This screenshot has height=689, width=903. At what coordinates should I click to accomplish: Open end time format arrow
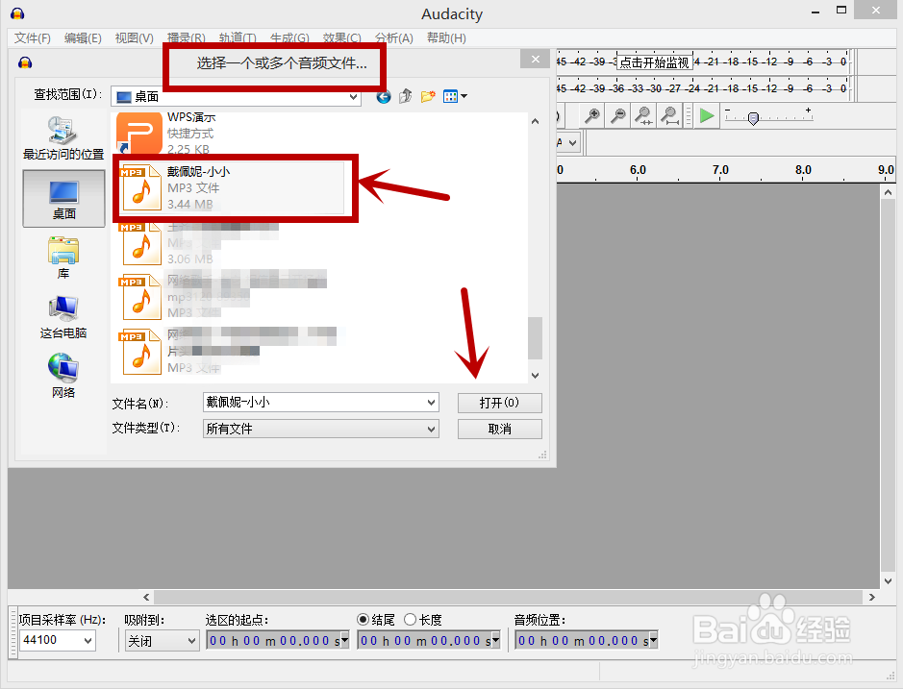(495, 640)
